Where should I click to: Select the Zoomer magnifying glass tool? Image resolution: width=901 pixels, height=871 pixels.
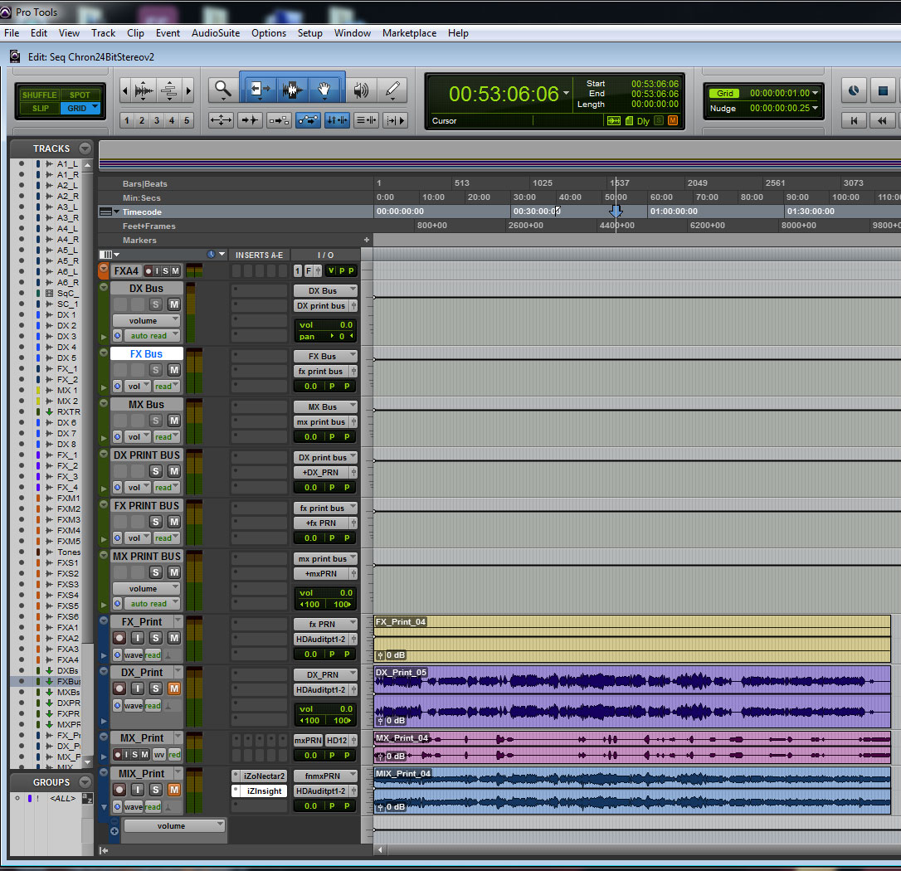point(223,89)
